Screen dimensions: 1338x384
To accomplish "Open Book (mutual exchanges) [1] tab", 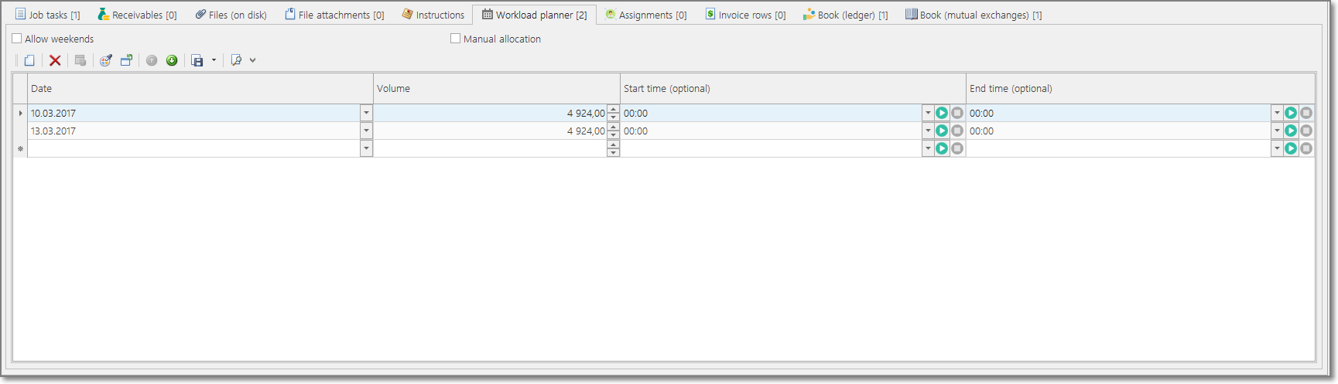I will [974, 15].
